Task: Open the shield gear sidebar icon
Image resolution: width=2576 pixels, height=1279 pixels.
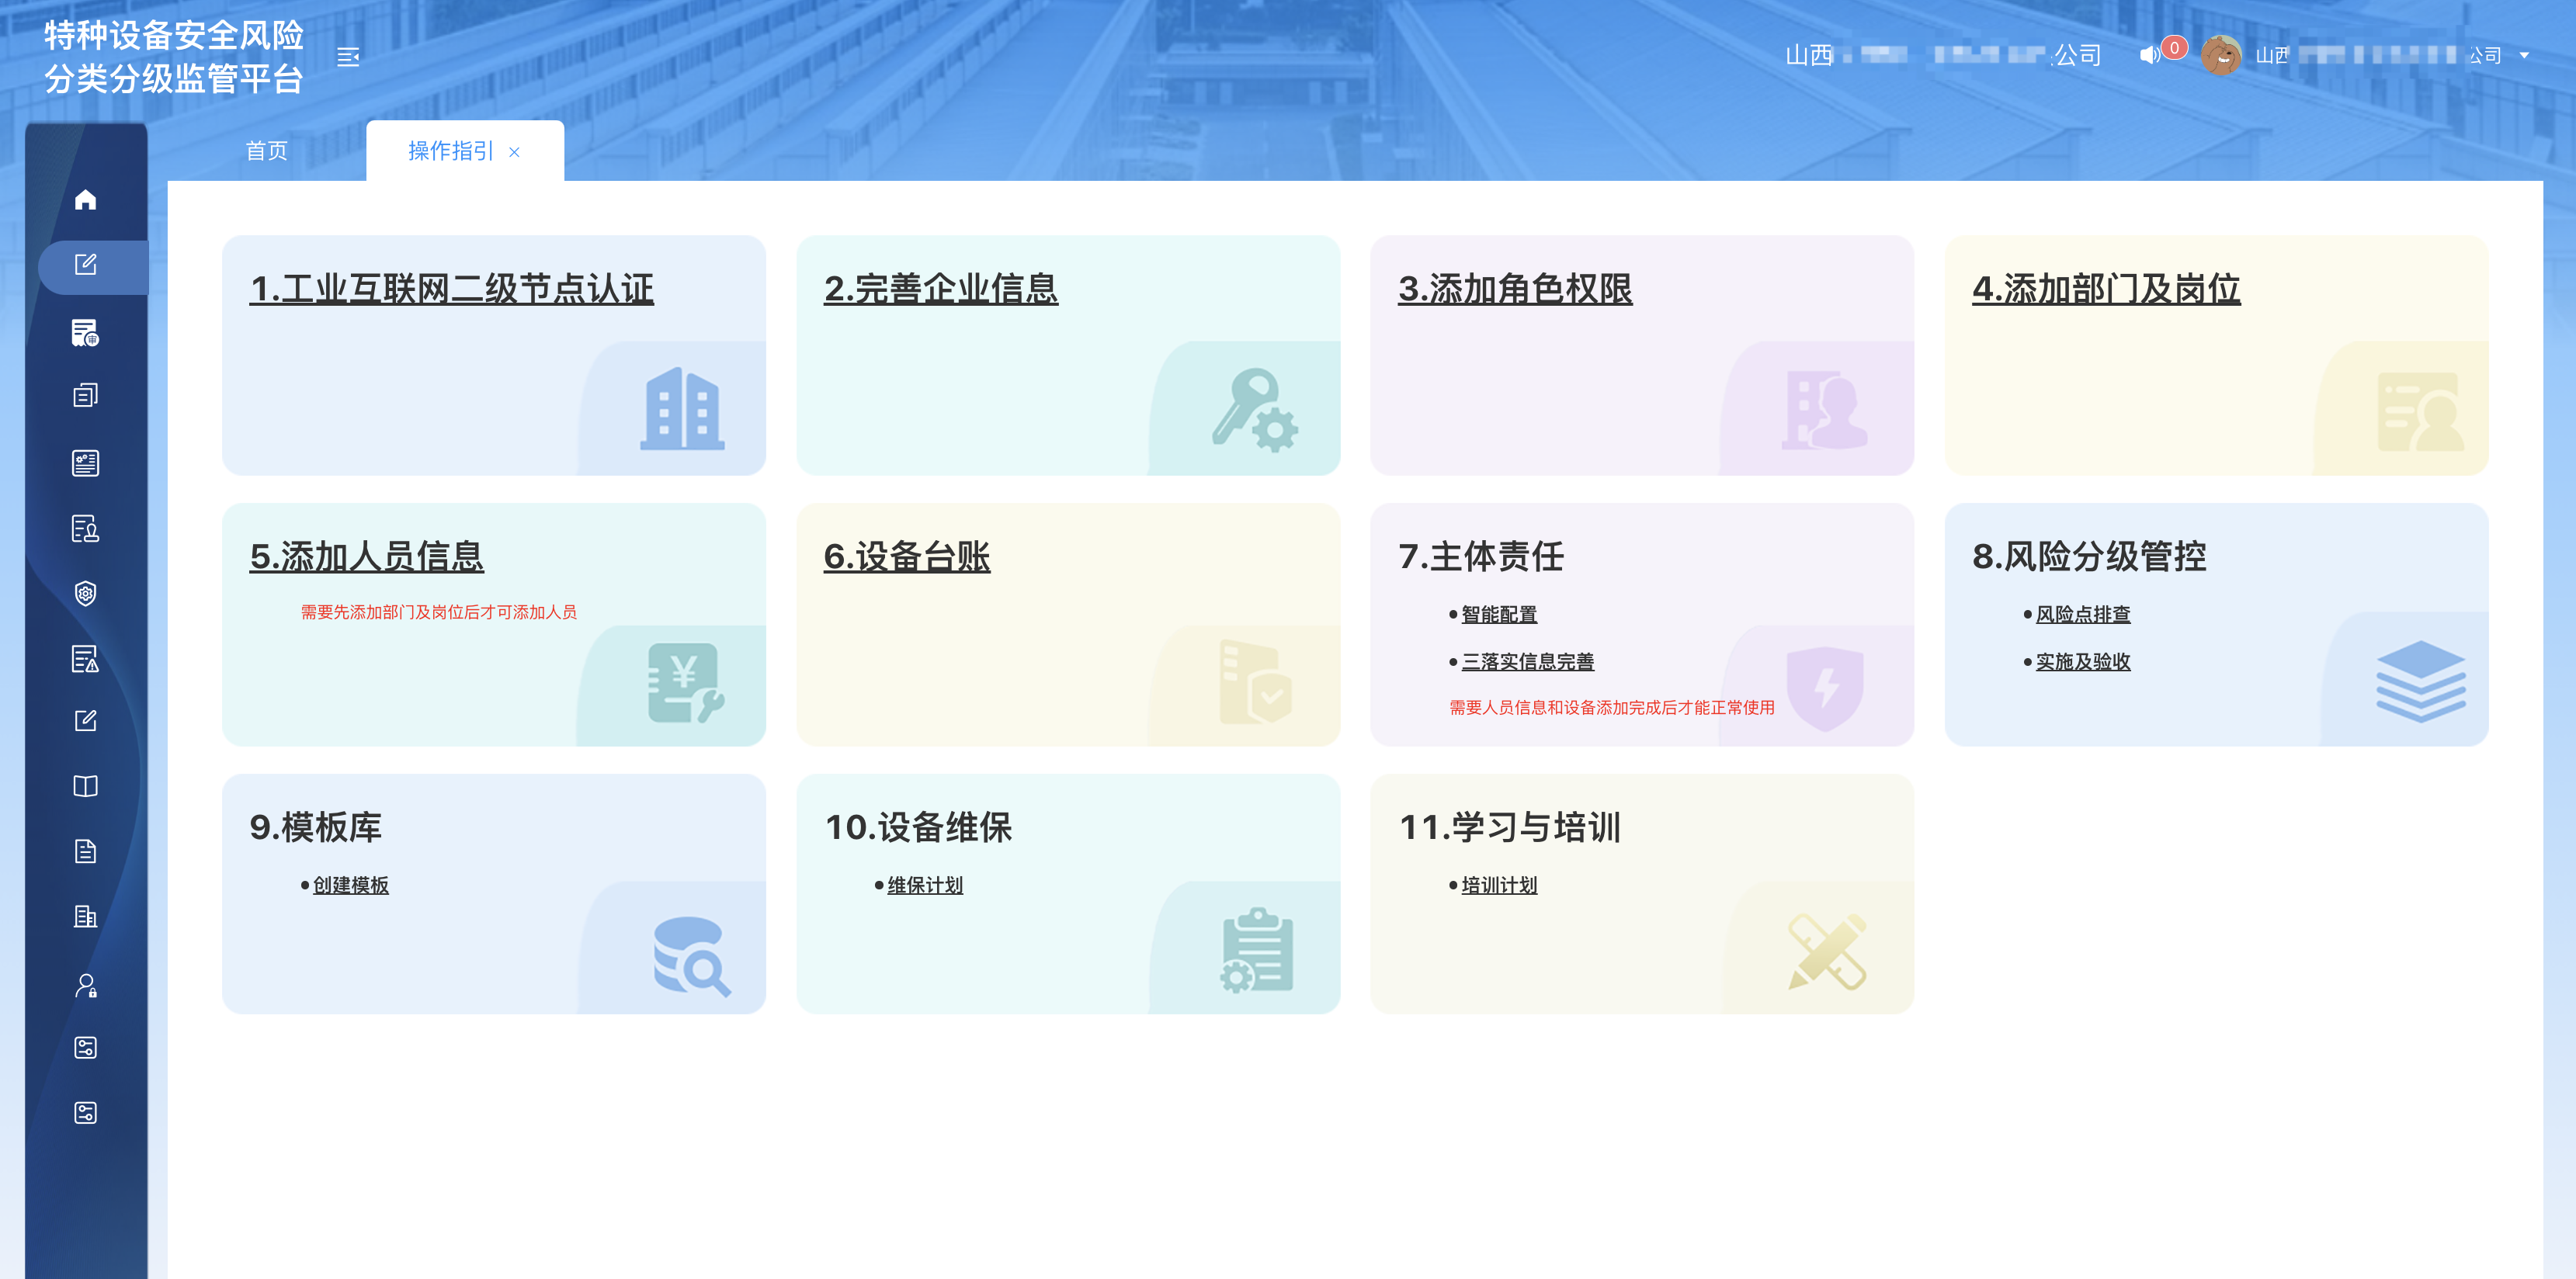Action: coord(86,594)
